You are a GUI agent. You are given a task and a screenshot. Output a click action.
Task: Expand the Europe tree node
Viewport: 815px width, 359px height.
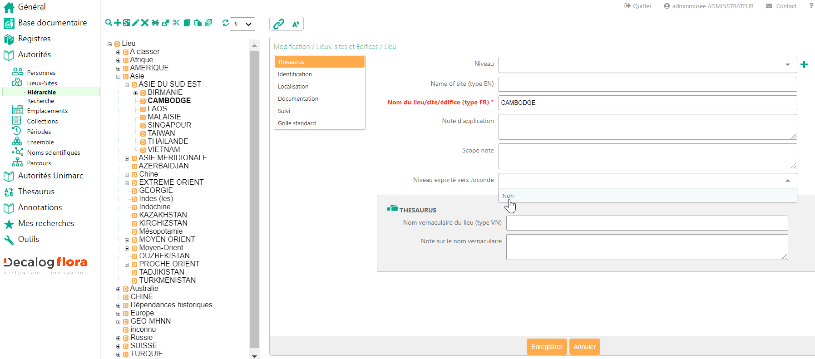(119, 314)
